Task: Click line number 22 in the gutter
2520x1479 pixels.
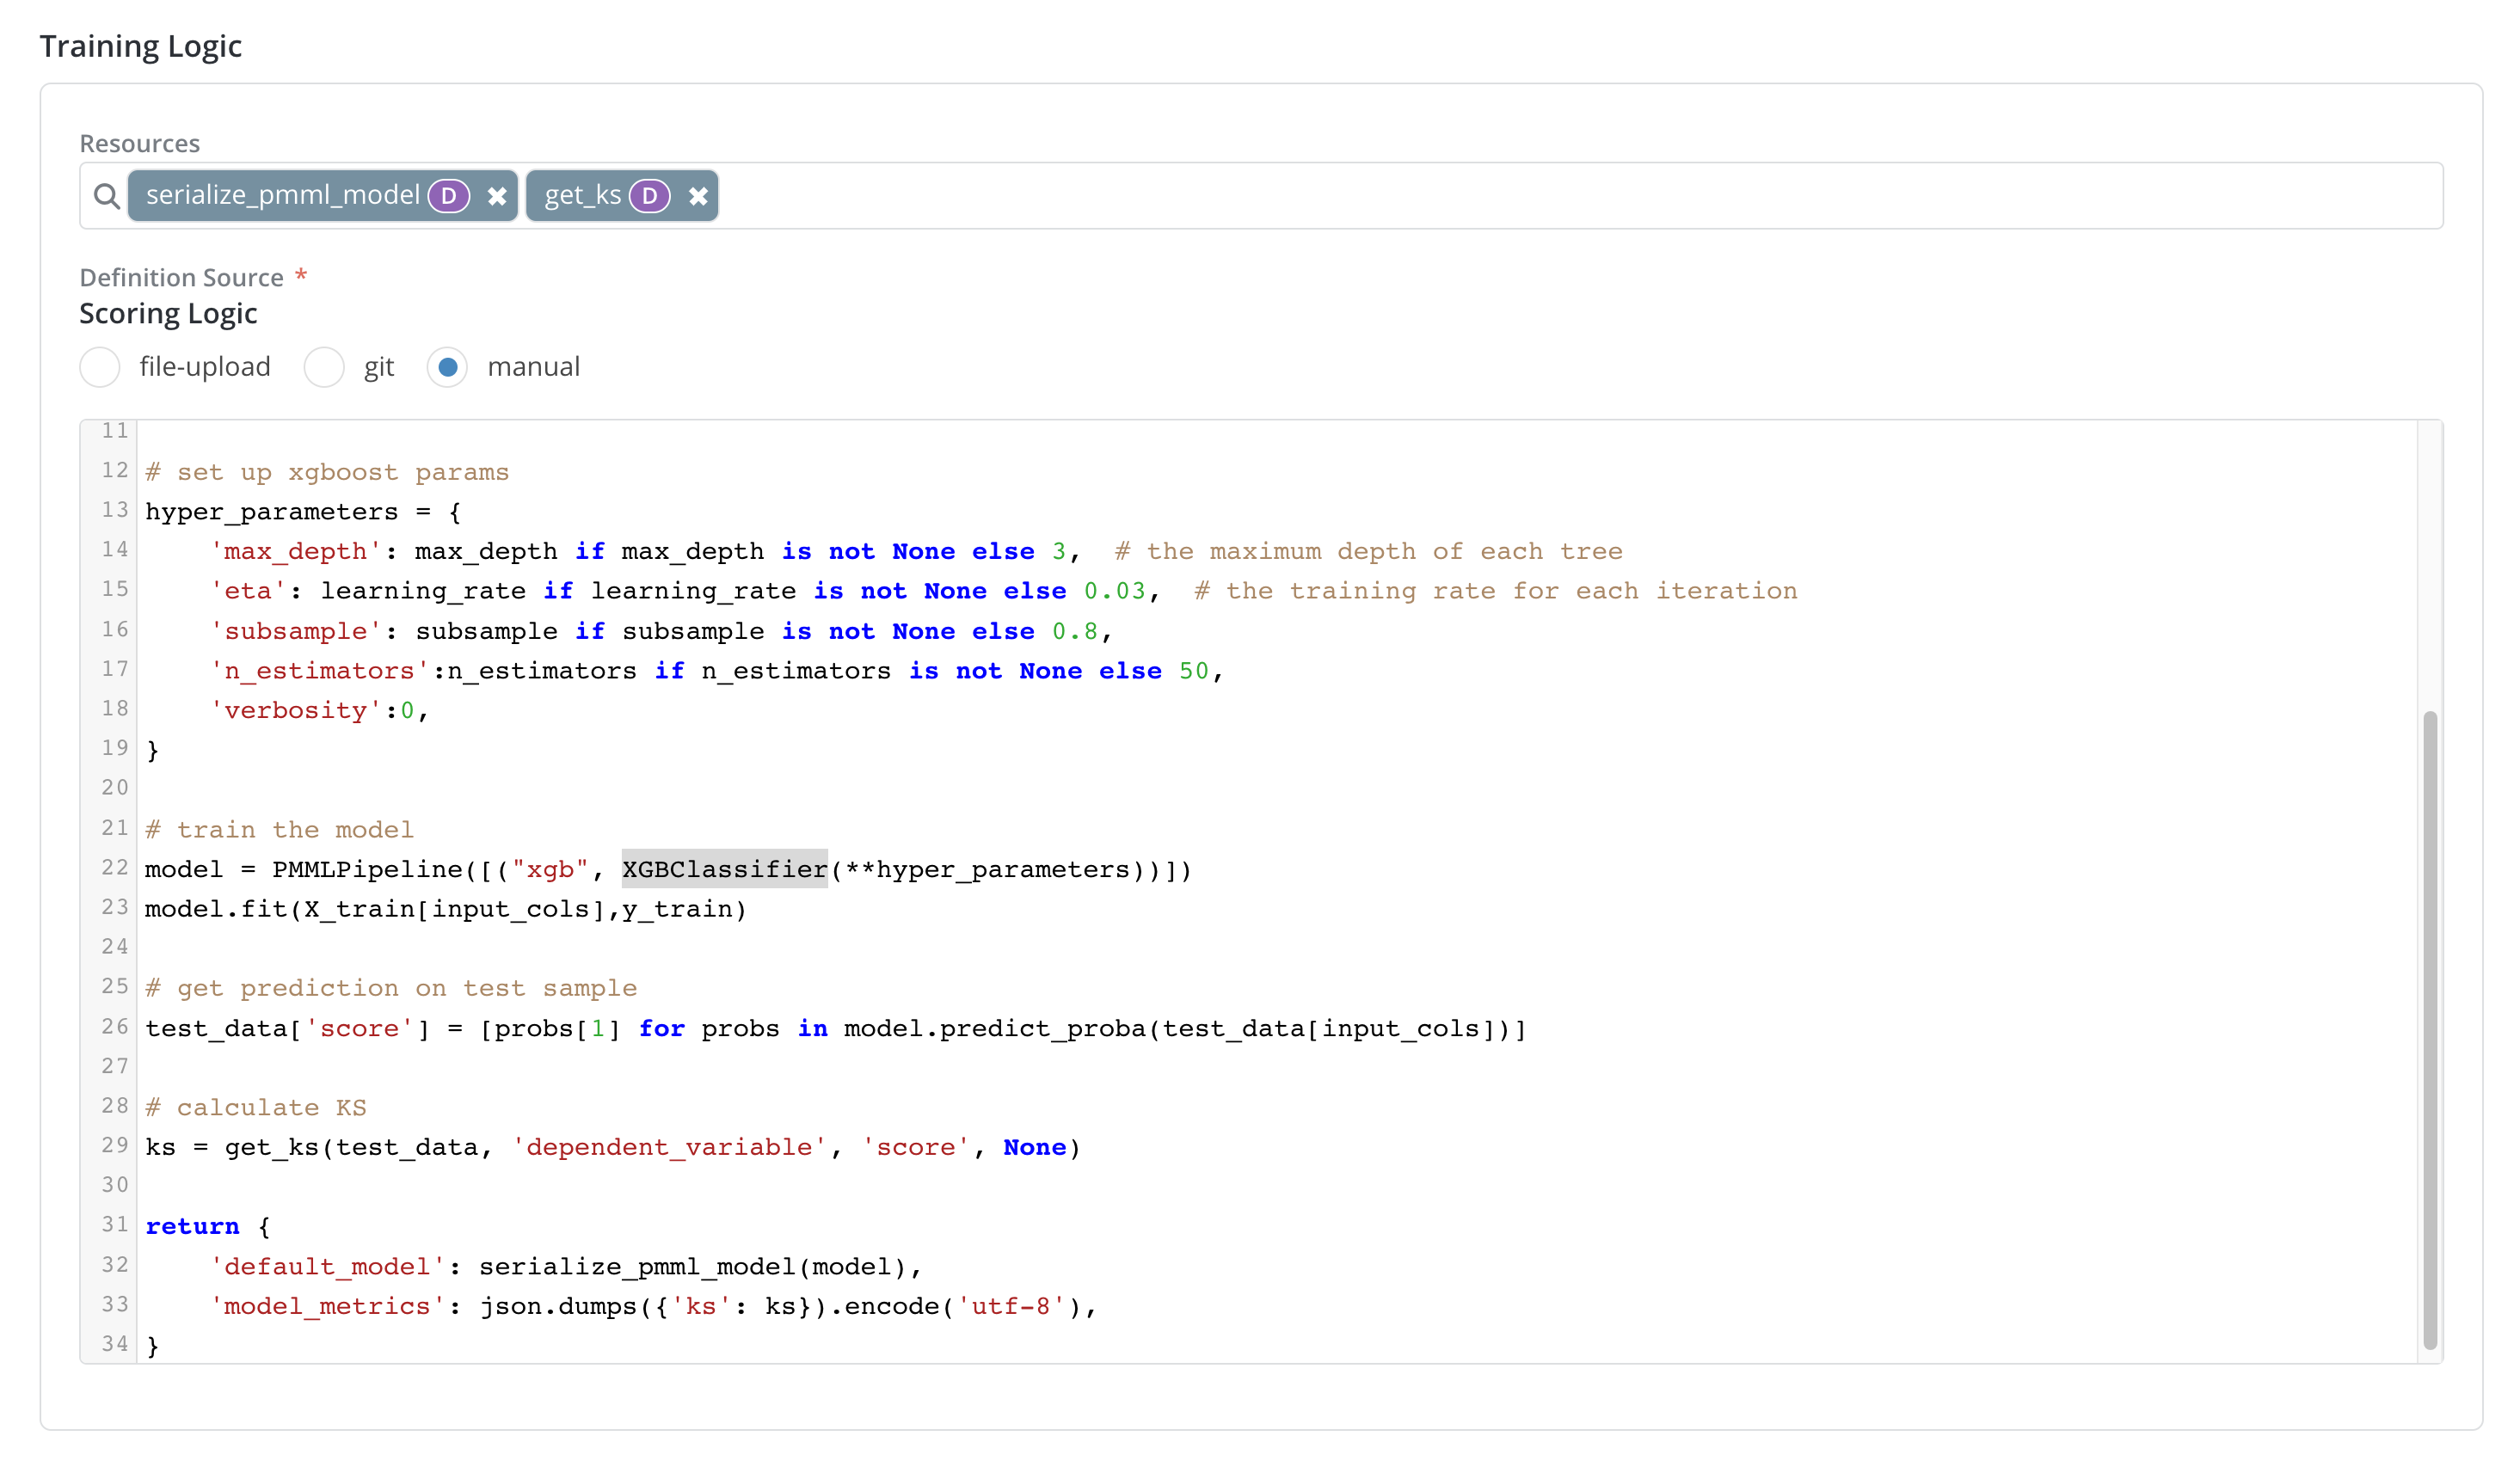Action: click(115, 868)
